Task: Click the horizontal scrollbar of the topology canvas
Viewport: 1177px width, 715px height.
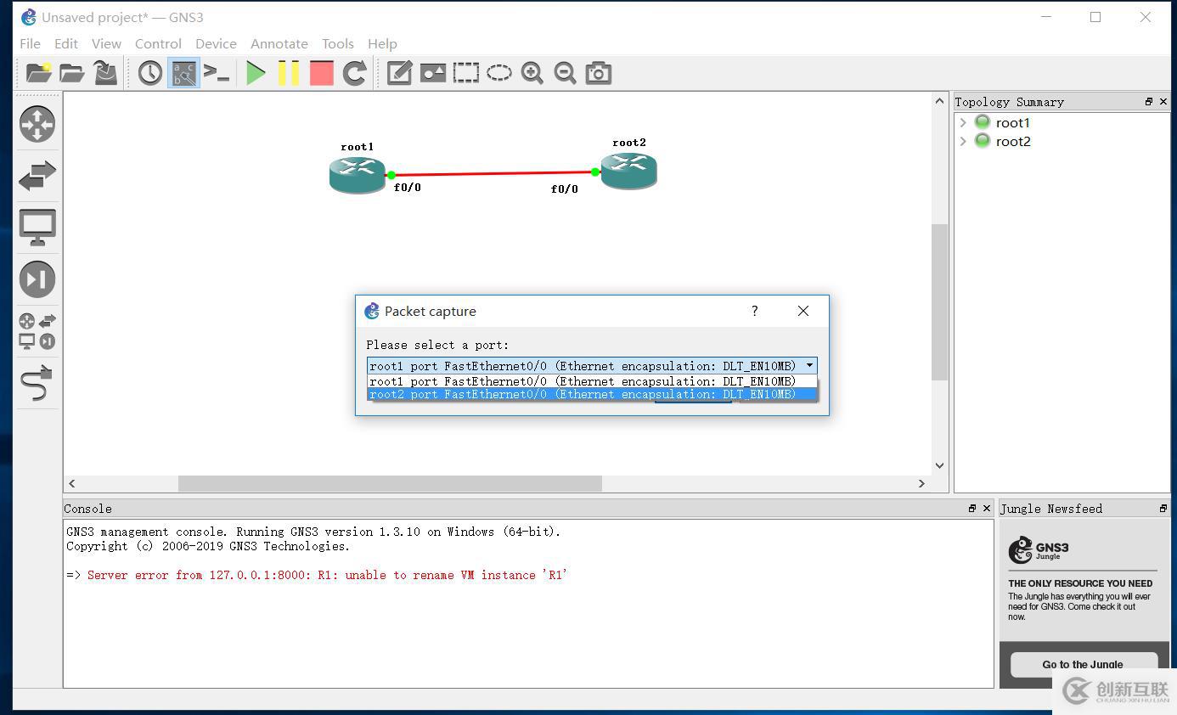Action: tap(390, 483)
